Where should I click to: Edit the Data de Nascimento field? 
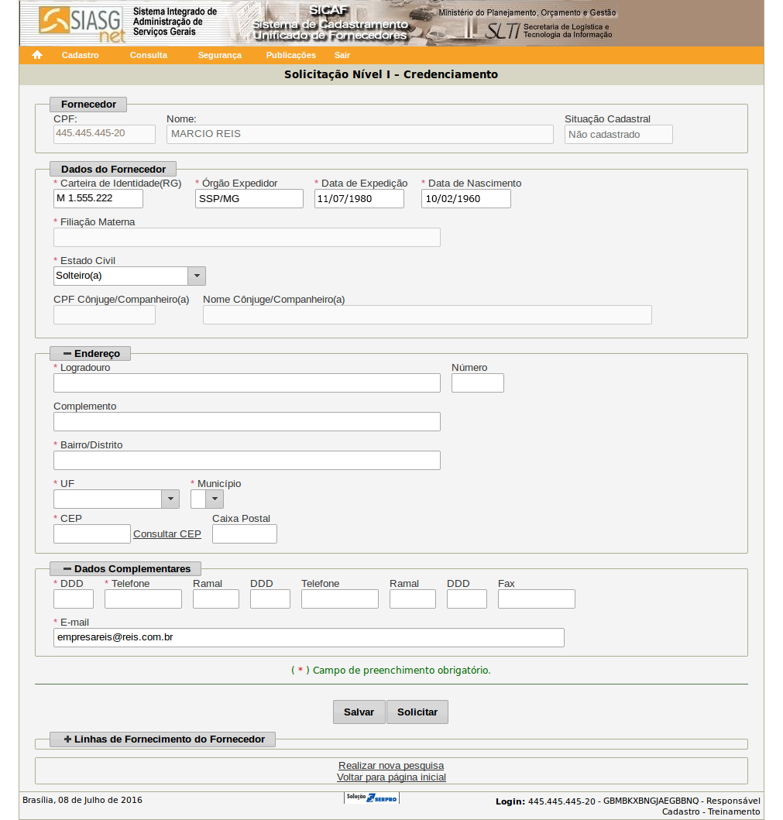tap(466, 199)
